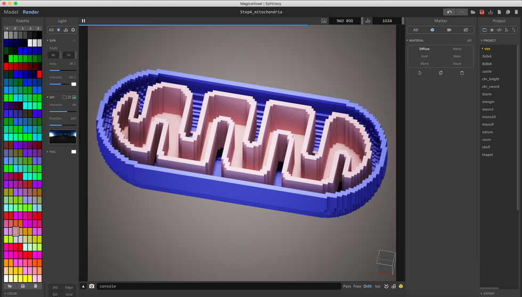Switch to the Model tab
522x297 pixels.
[11, 12]
